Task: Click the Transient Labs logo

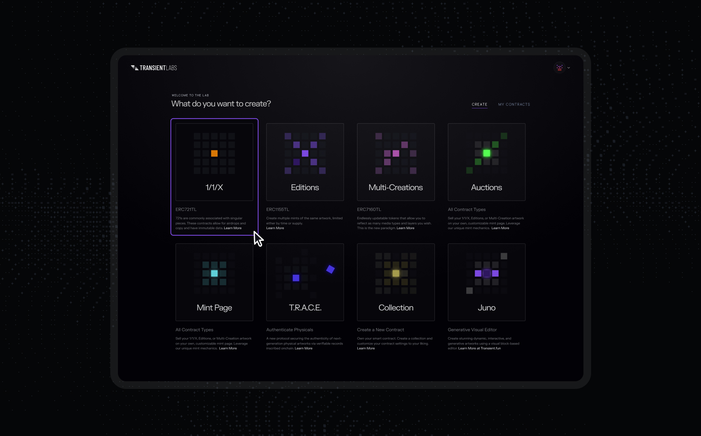Action: pyautogui.click(x=154, y=68)
